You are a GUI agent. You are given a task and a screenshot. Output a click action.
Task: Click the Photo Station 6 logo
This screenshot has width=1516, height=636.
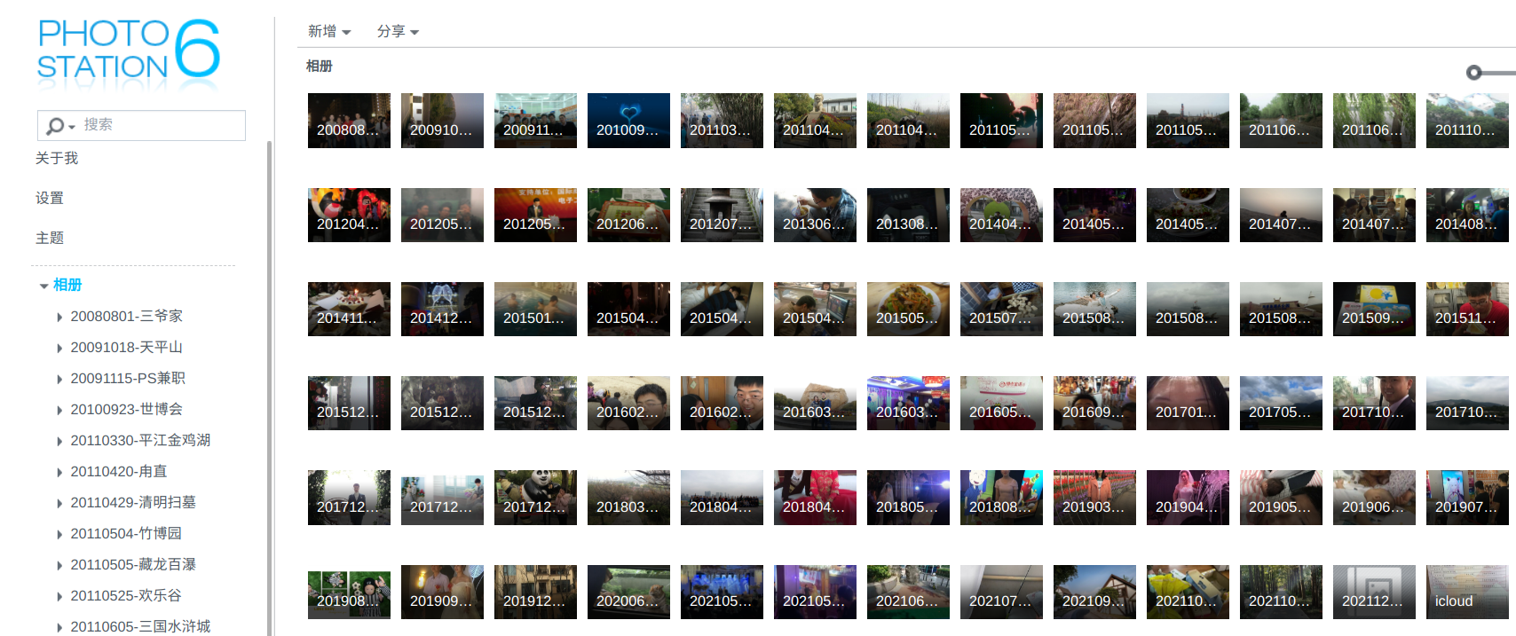tap(129, 51)
